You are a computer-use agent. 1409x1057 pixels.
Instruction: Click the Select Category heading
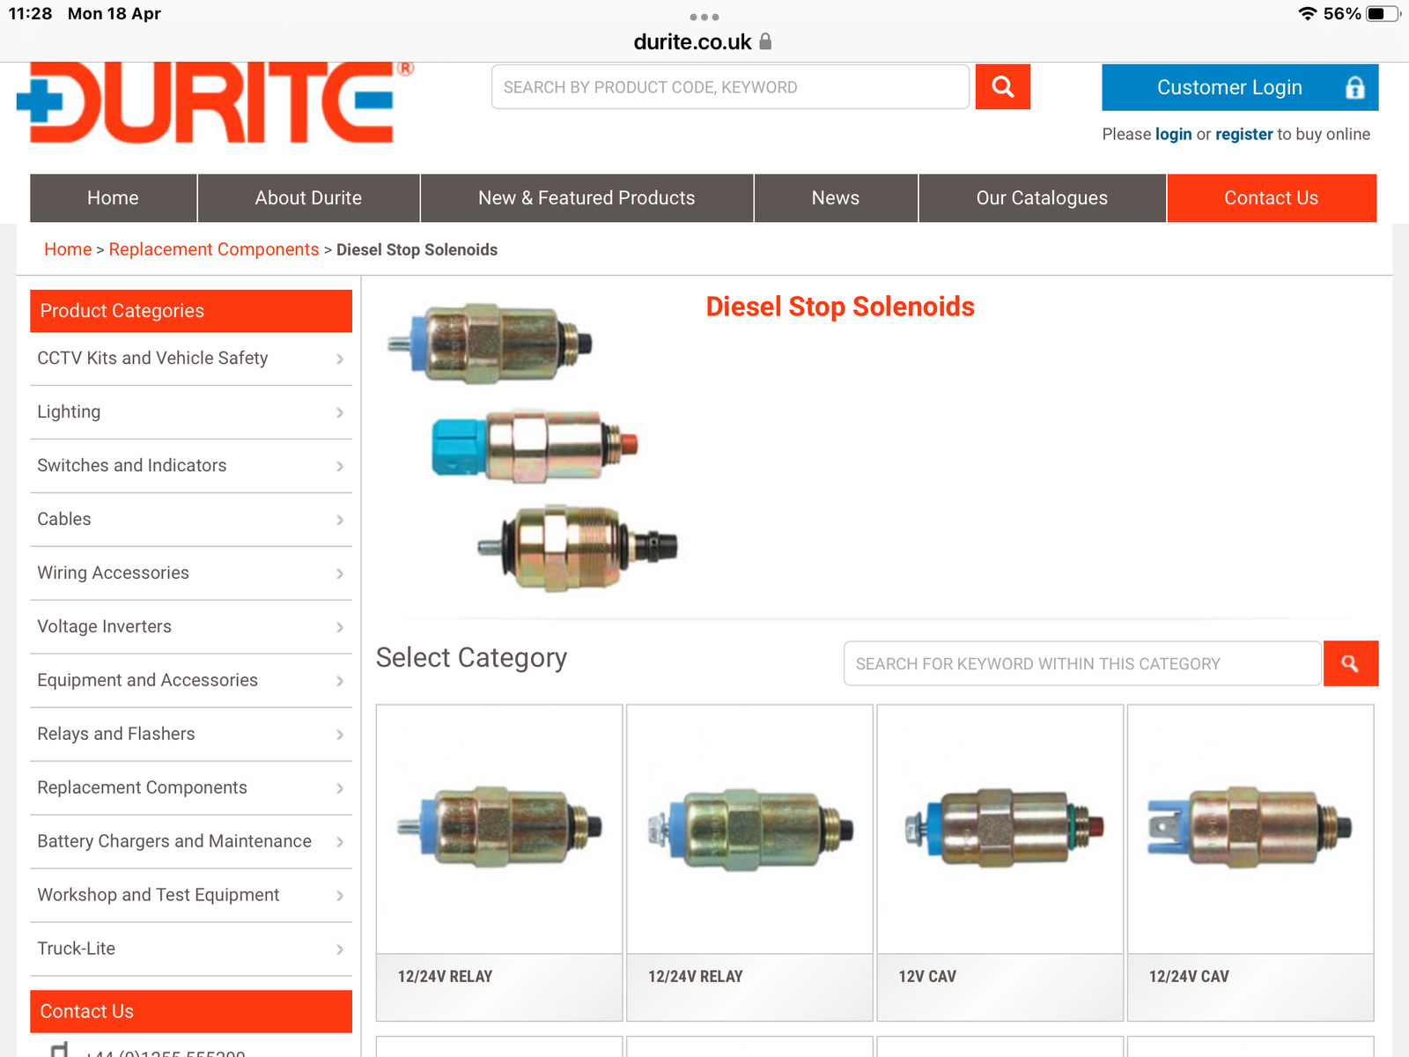[x=471, y=658]
